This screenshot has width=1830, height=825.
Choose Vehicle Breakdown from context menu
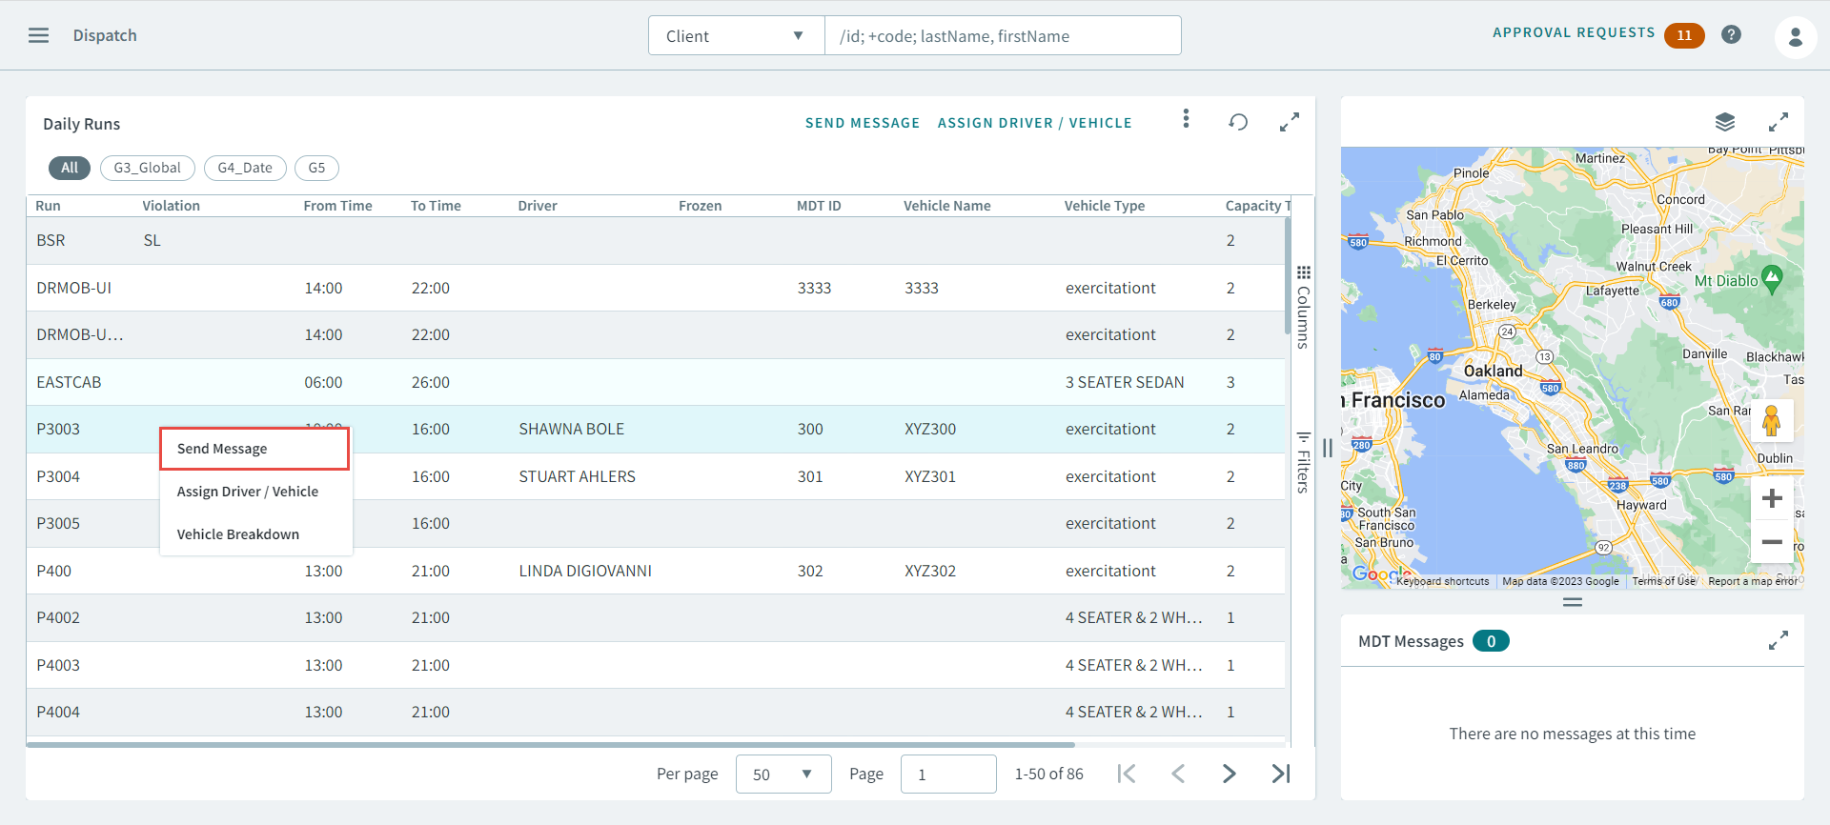click(x=238, y=534)
